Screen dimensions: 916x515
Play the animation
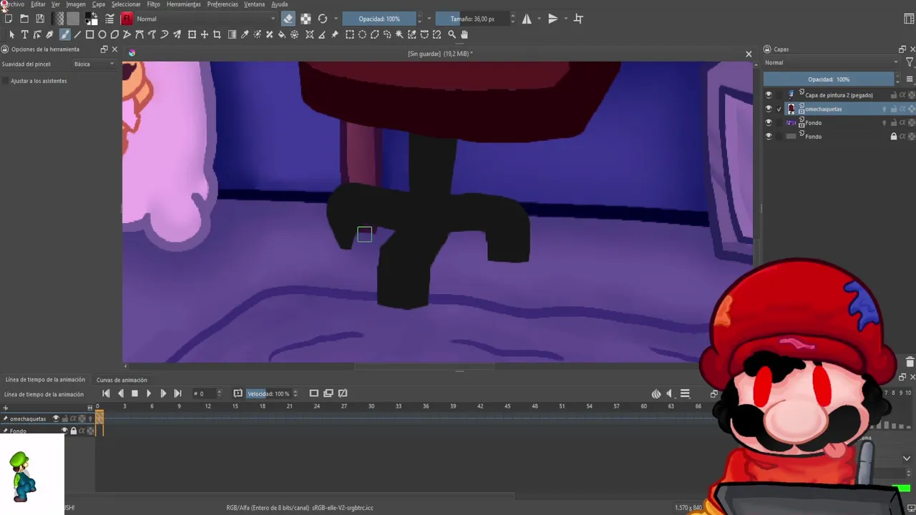point(149,393)
